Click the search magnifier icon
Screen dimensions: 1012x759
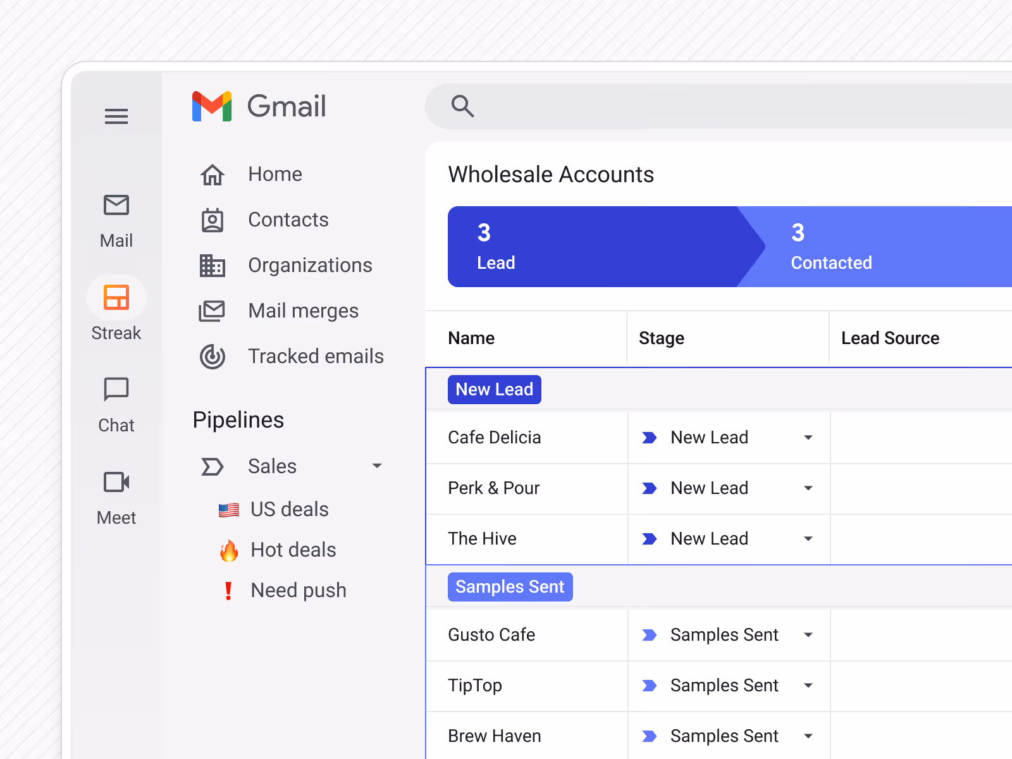point(462,106)
